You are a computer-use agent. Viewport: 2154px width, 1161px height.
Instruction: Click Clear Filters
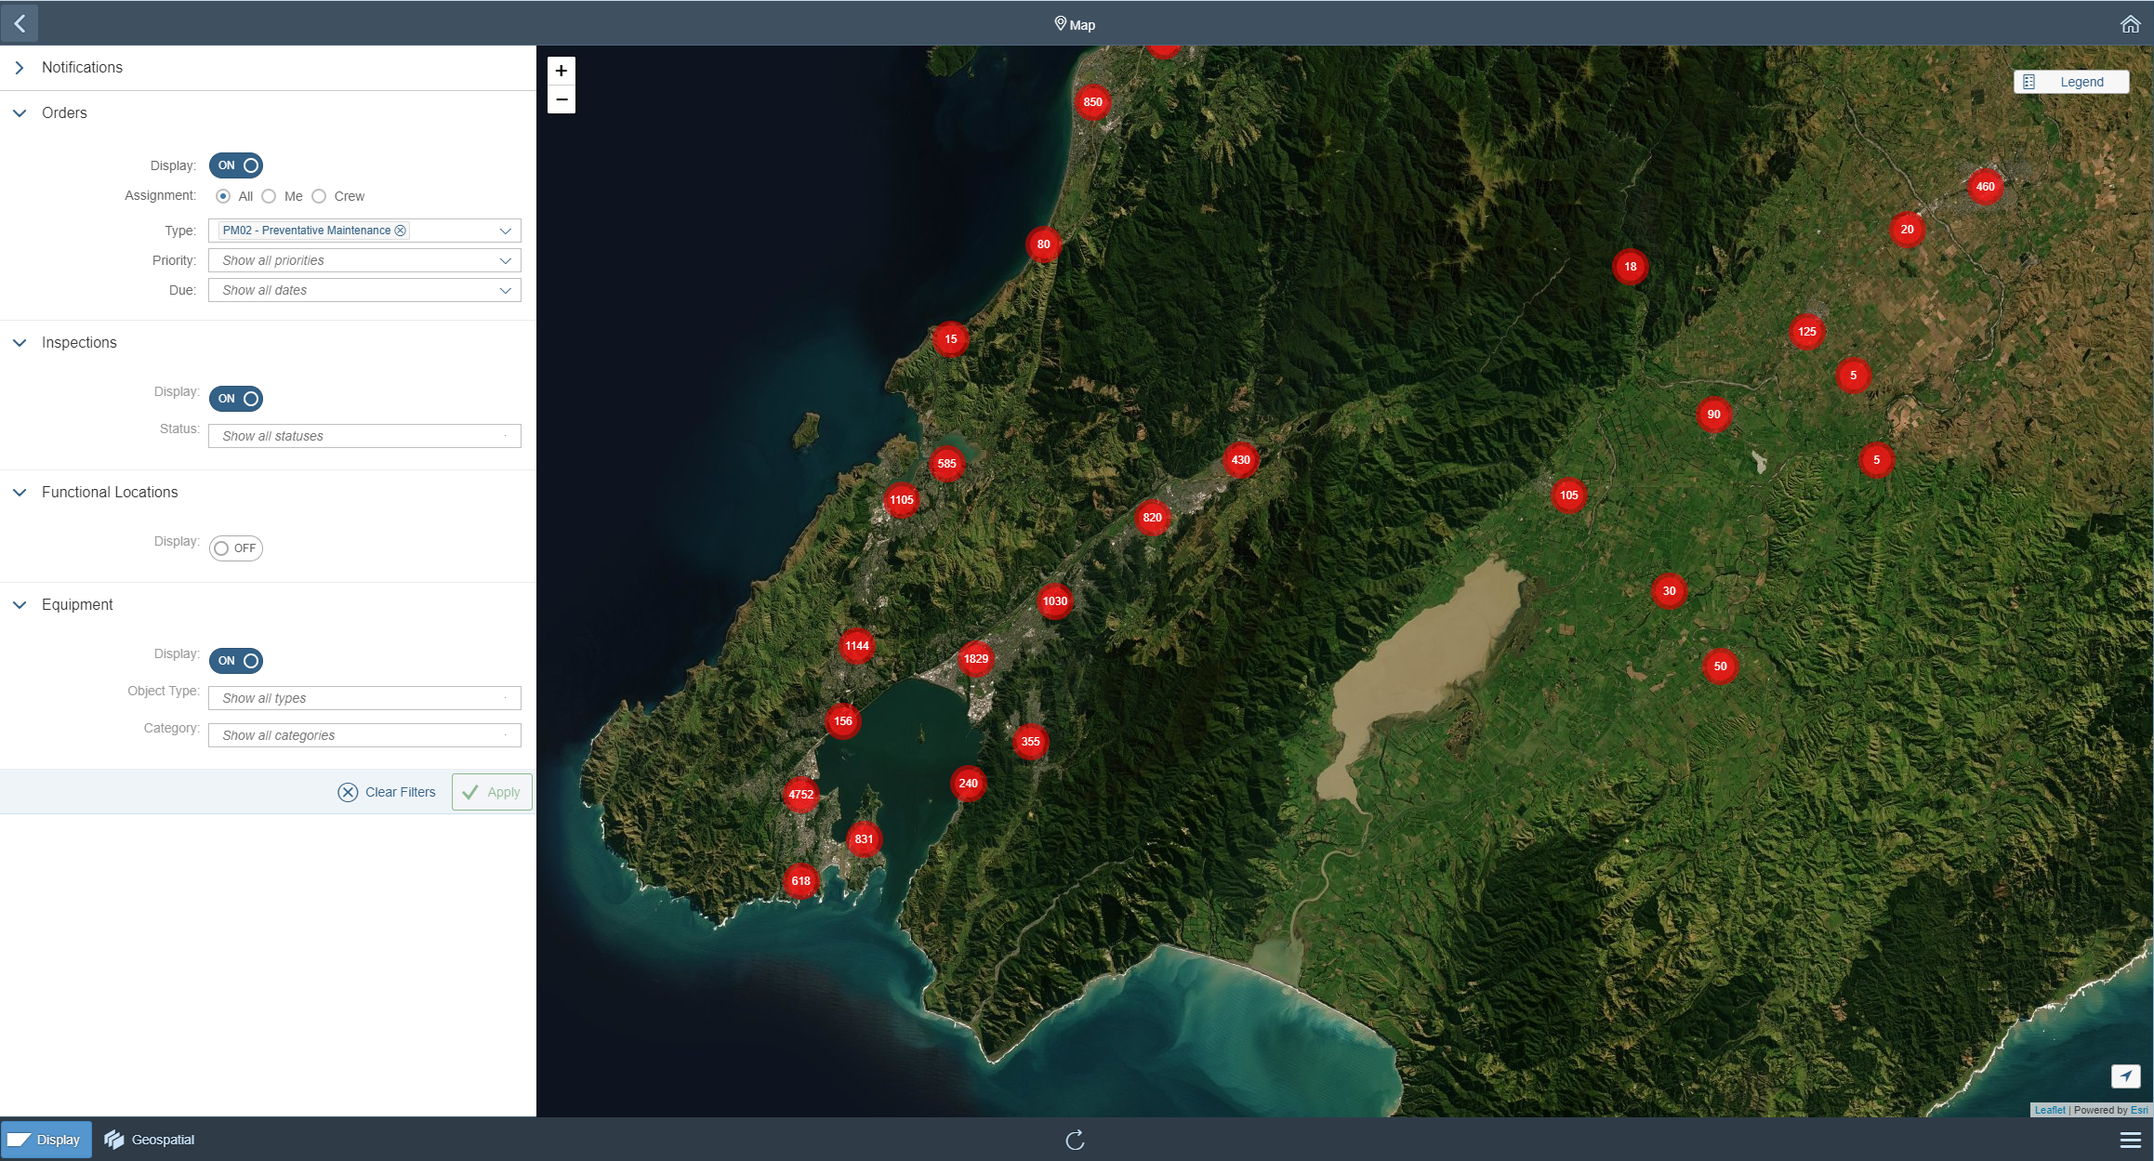[387, 792]
